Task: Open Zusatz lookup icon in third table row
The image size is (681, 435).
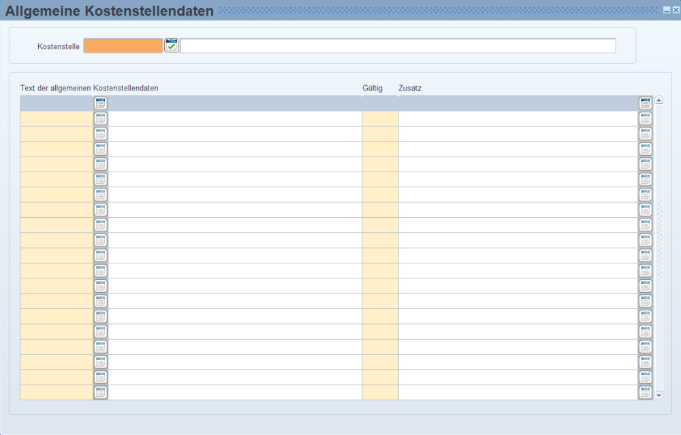Action: [646, 133]
